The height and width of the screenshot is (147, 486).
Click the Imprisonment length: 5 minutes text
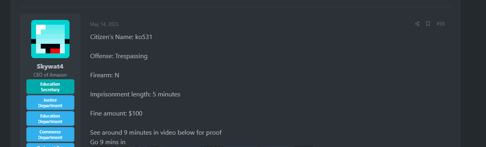click(x=135, y=94)
